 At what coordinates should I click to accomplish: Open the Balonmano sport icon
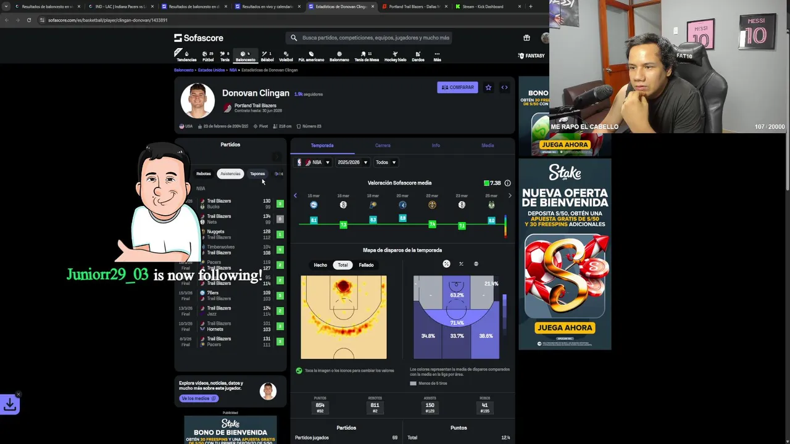tap(339, 56)
